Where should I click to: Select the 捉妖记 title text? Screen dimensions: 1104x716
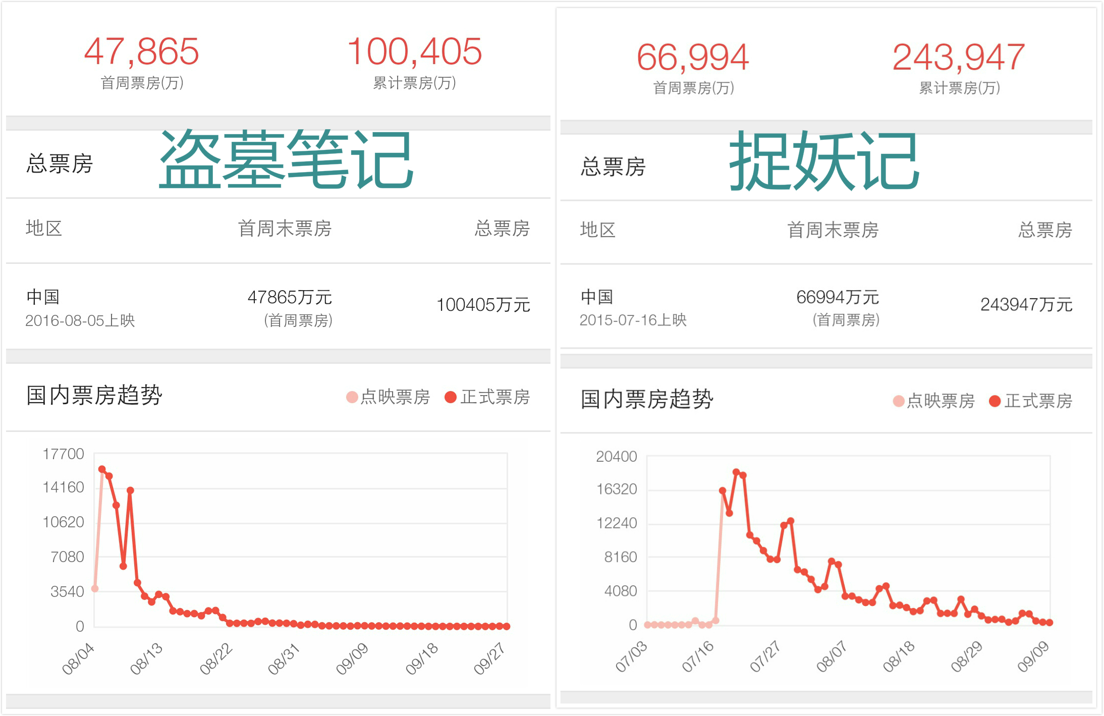coord(824,161)
